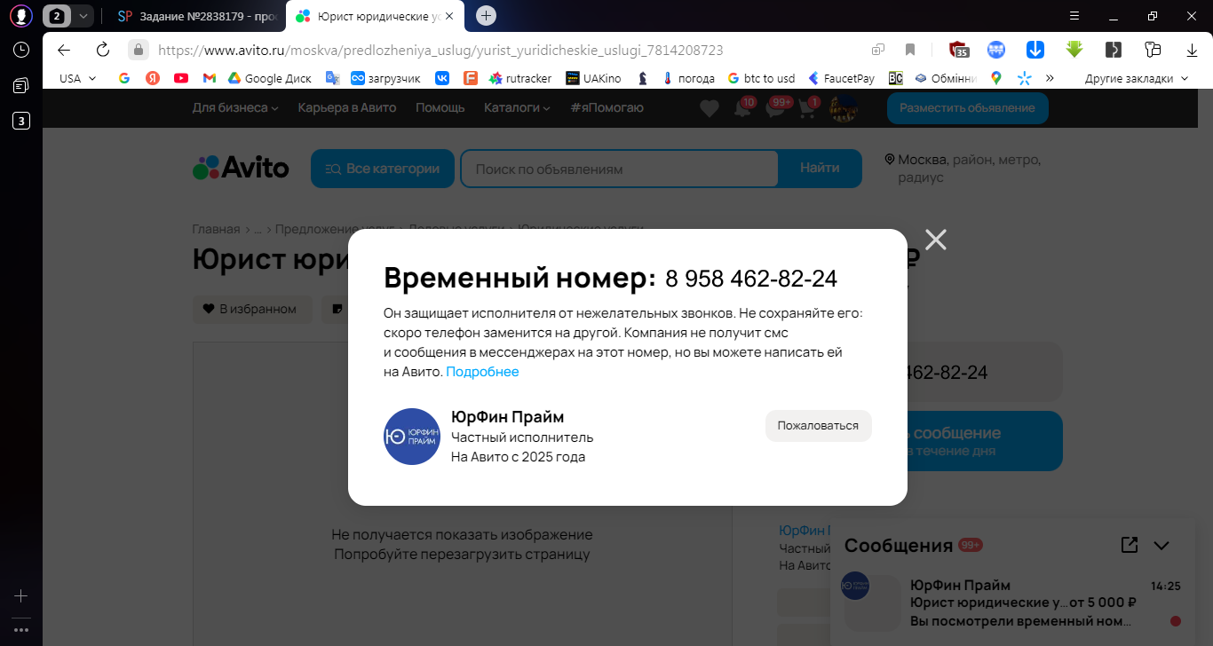
Task: Click the browser Back arrow
Action: click(x=64, y=50)
